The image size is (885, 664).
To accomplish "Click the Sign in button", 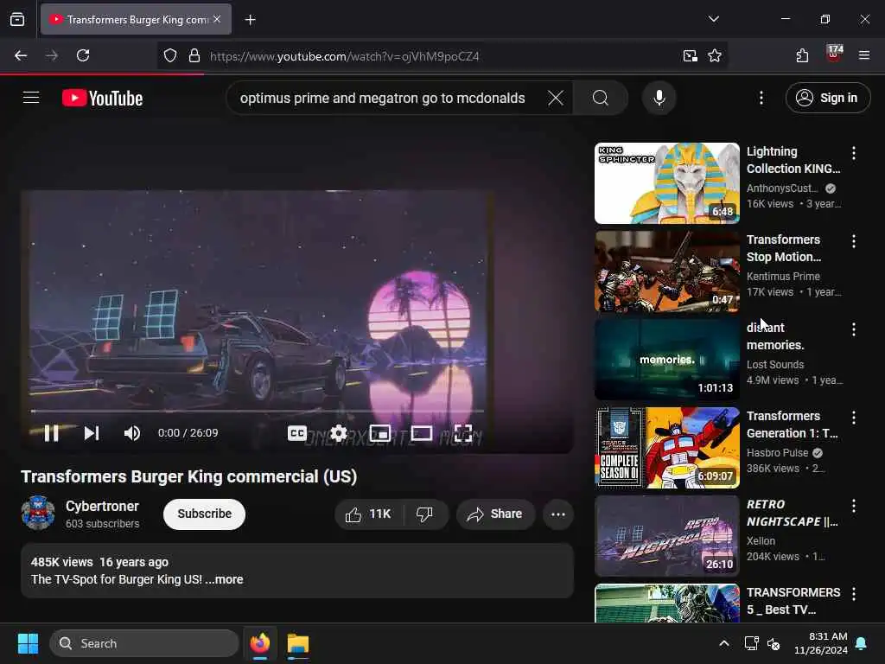I will [827, 98].
